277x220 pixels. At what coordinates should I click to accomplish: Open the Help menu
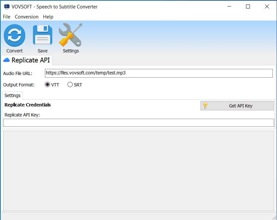tap(48, 17)
